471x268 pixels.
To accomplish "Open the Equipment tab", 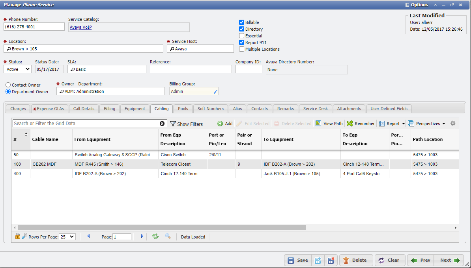I will click(x=135, y=109).
